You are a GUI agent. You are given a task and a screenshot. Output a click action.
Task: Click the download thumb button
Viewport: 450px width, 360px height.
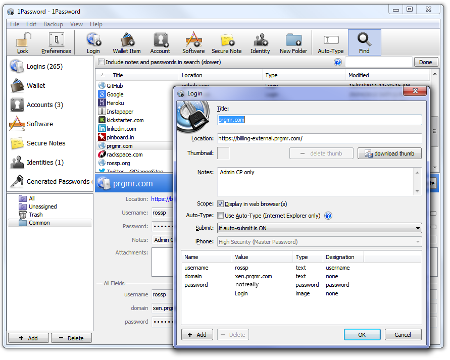(x=389, y=153)
